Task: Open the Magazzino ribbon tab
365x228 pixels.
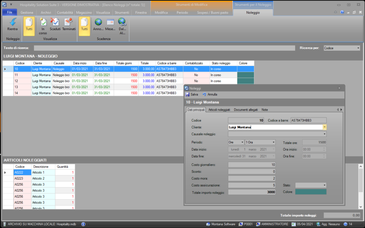Action: coord(84,12)
